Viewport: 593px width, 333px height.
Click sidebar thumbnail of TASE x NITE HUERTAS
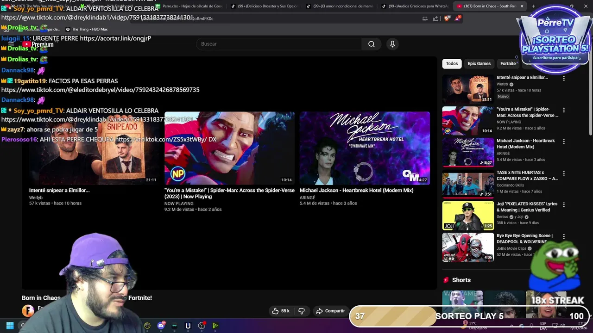click(468, 184)
